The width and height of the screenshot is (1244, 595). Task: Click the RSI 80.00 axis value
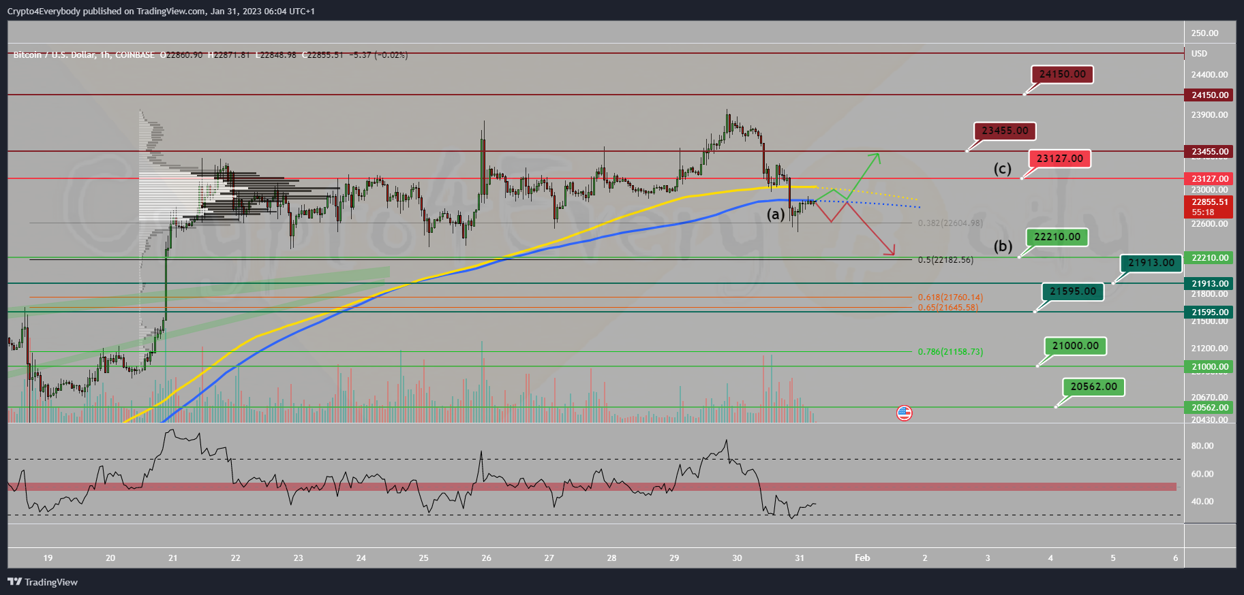(1202, 446)
